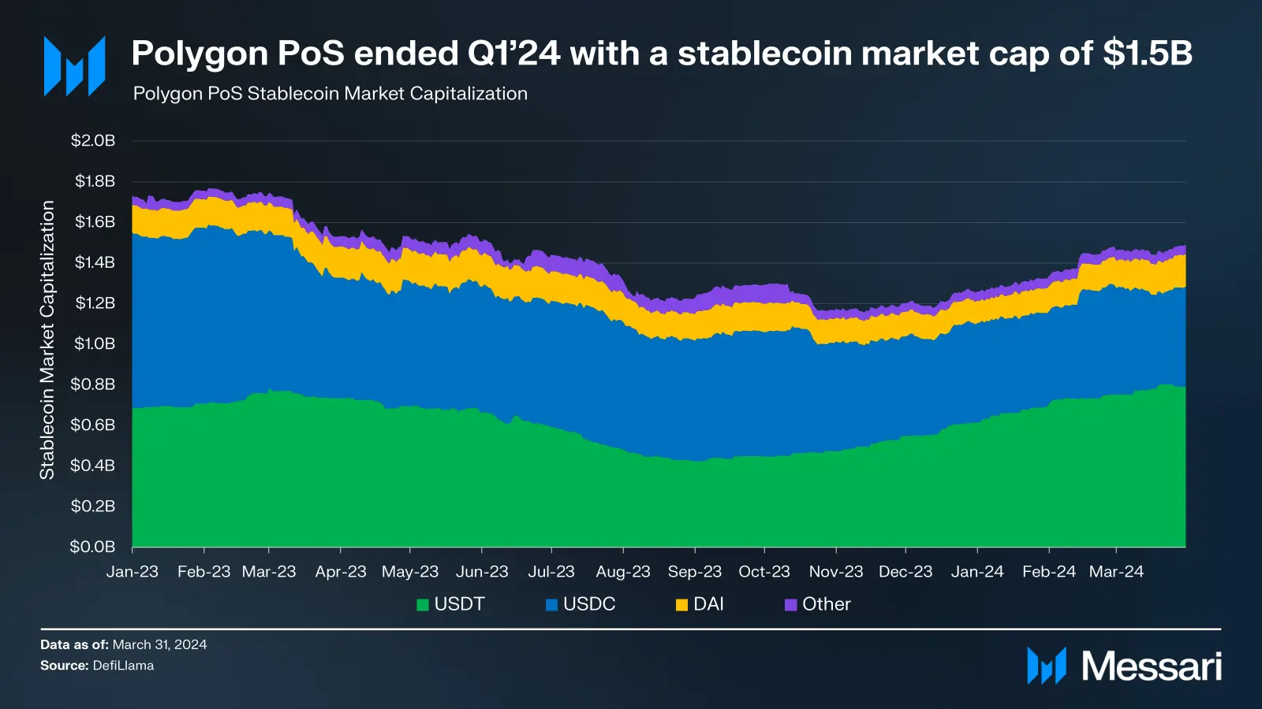Click the Jan-23 x-axis label
This screenshot has width=1262, height=709.
133,572
